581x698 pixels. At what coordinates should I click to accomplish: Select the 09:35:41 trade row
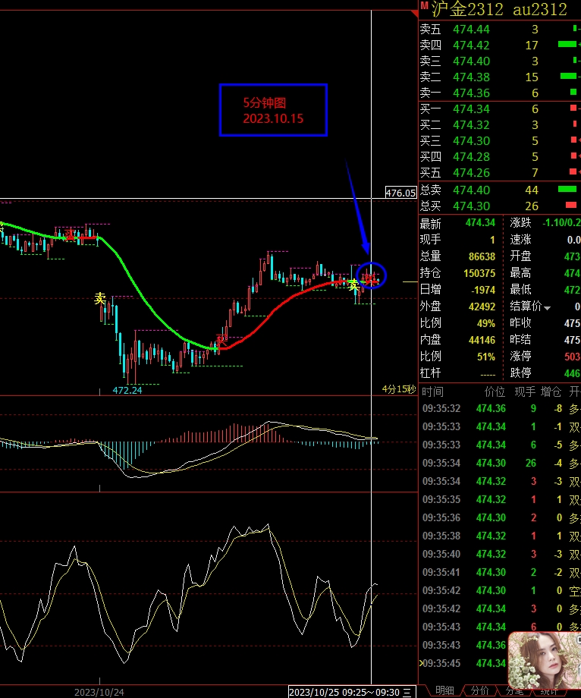click(500, 573)
